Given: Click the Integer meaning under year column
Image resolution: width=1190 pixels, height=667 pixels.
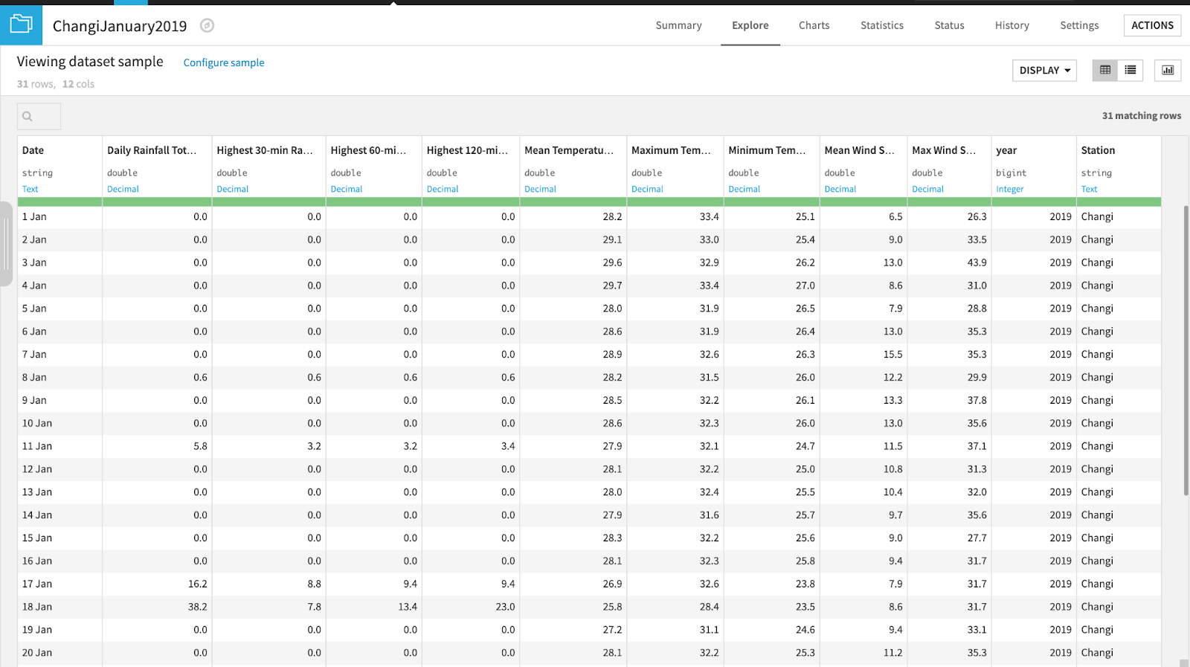Looking at the screenshot, I should (1010, 189).
